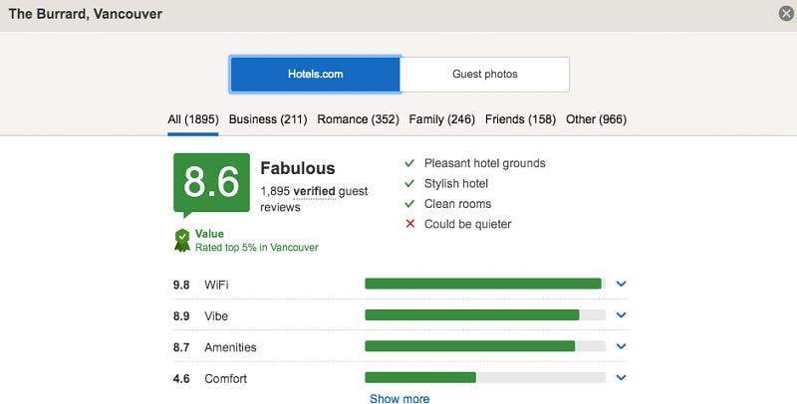Image resolution: width=797 pixels, height=404 pixels.
Task: Click green checkmark beside Clean rooms
Action: coord(408,204)
